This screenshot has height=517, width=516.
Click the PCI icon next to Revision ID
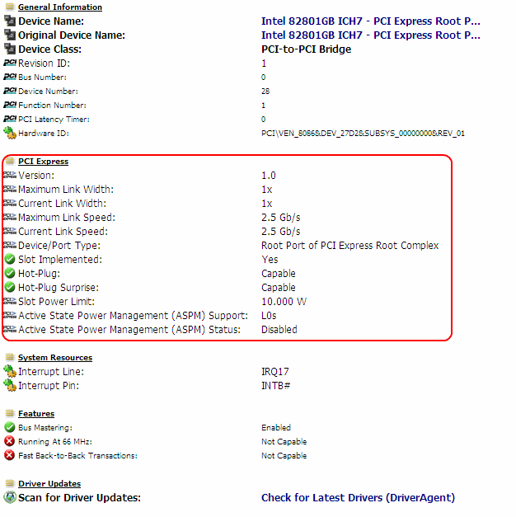coord(10,63)
